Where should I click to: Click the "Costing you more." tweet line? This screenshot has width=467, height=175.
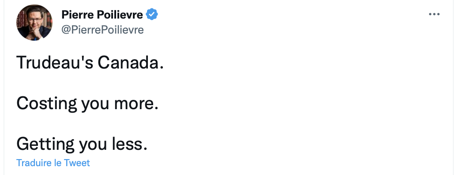pos(87,103)
